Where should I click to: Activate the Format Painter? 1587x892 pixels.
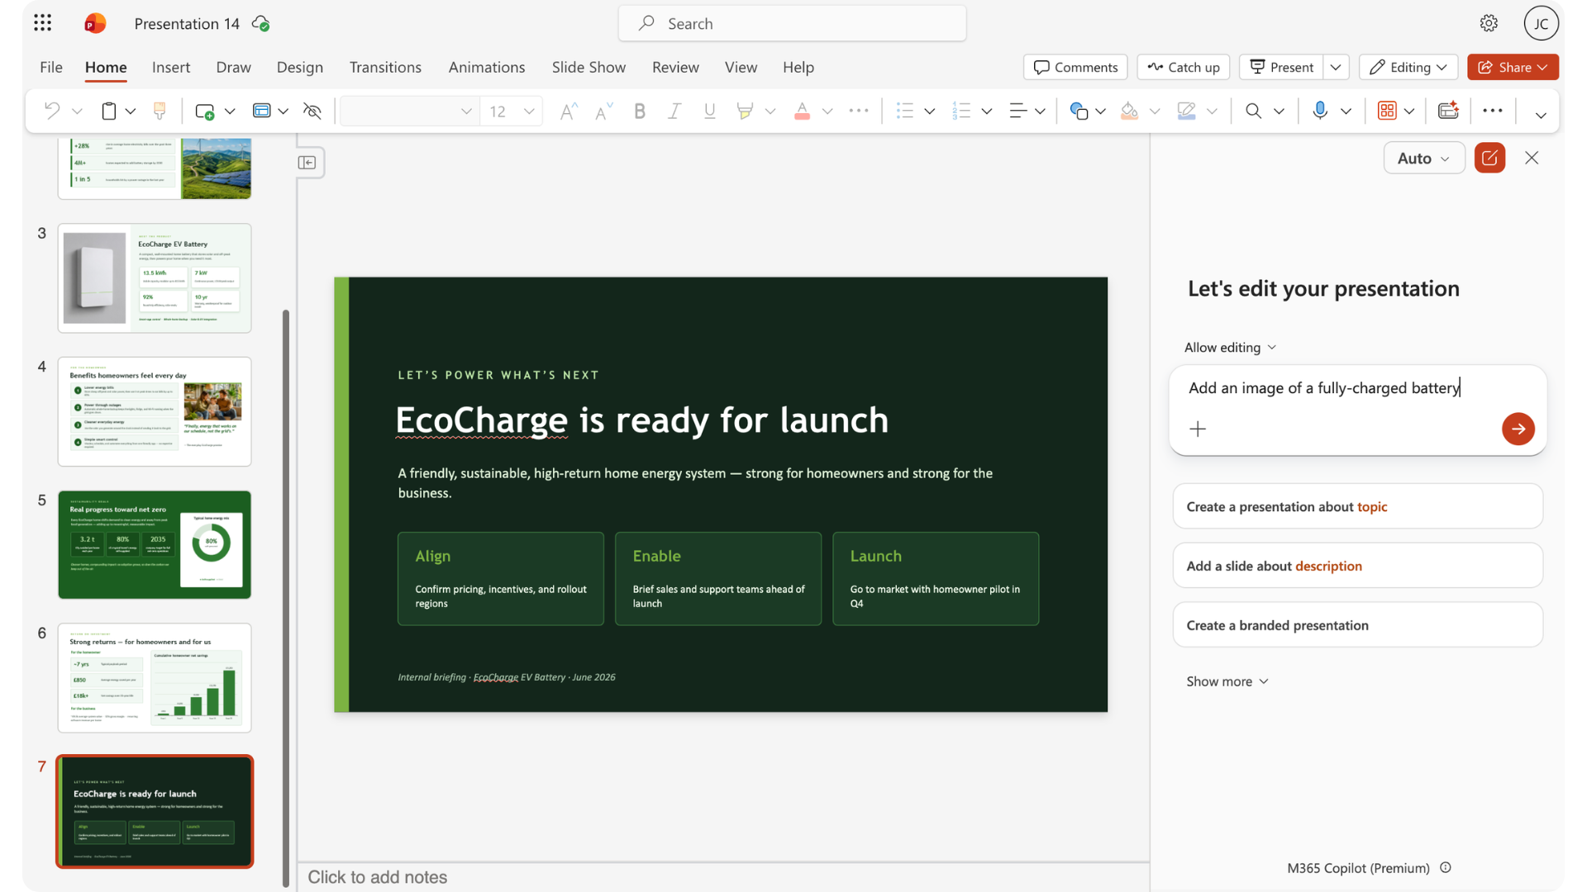(160, 111)
